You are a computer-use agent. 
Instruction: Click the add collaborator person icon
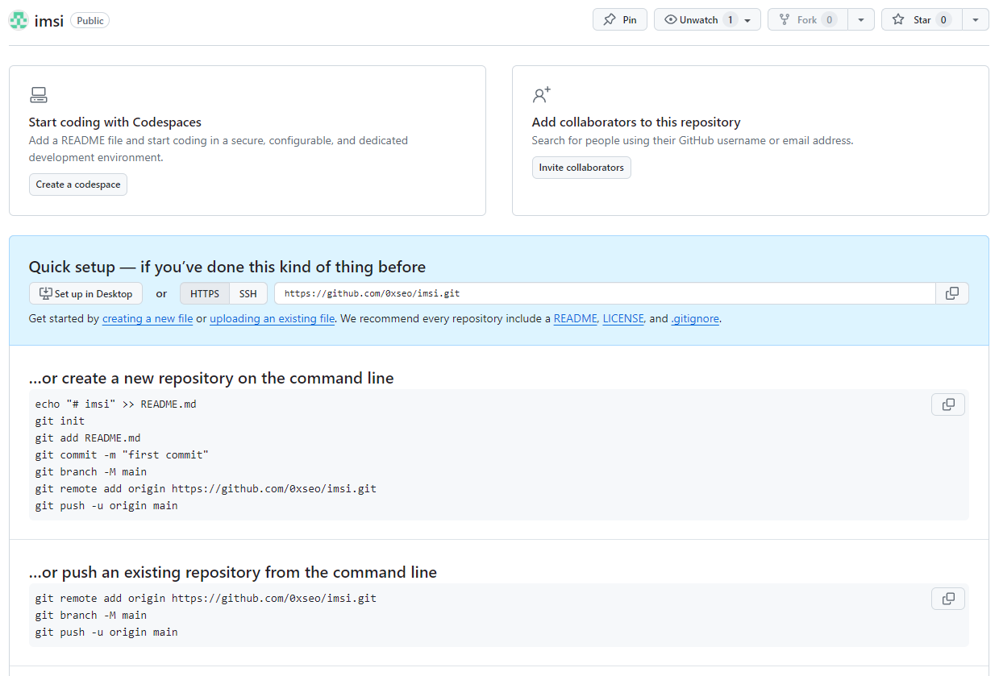[542, 95]
